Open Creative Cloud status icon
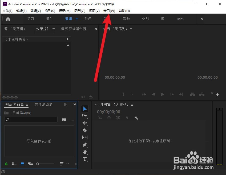Image resolution: width=226 pixels, height=175 pixels. 3,172
